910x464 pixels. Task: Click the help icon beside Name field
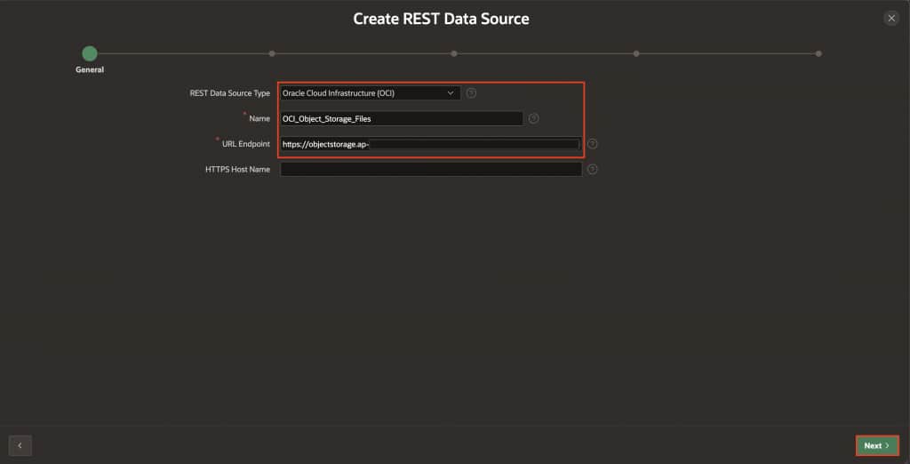[x=533, y=118]
